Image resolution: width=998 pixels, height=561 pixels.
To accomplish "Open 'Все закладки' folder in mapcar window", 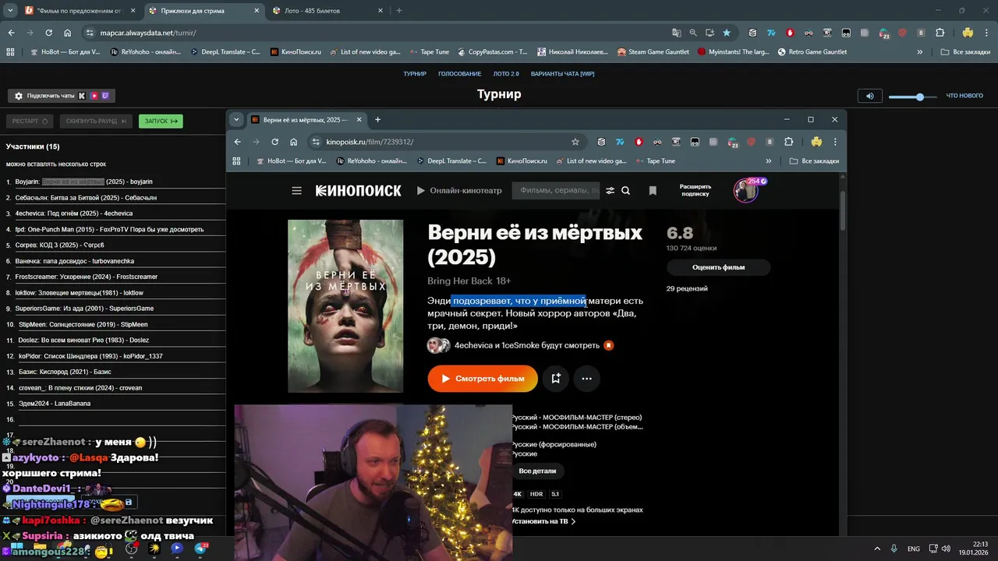I will point(965,52).
